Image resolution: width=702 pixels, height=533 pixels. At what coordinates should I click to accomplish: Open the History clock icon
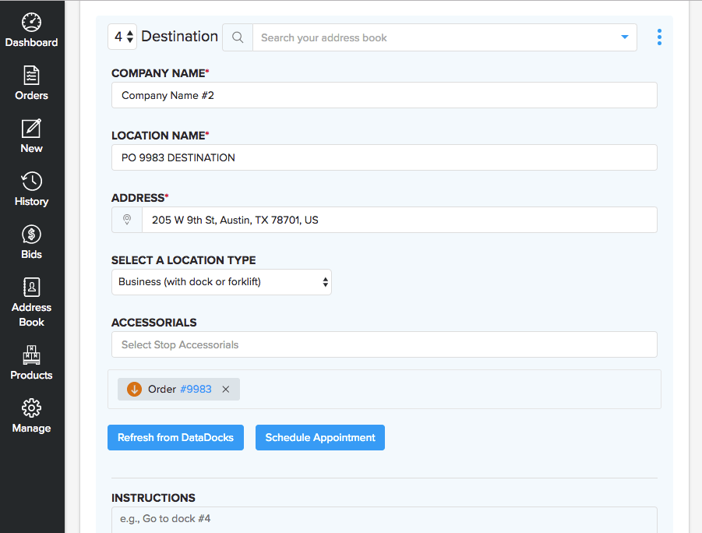point(31,182)
